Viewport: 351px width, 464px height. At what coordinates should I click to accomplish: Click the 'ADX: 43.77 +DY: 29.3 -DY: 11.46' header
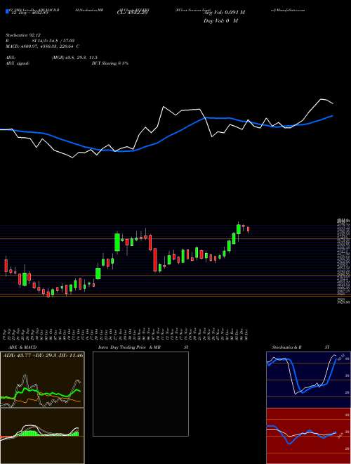pos(43,354)
